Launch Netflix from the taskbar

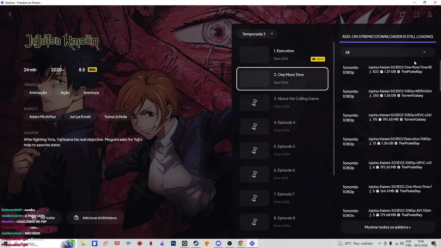tap(151, 244)
